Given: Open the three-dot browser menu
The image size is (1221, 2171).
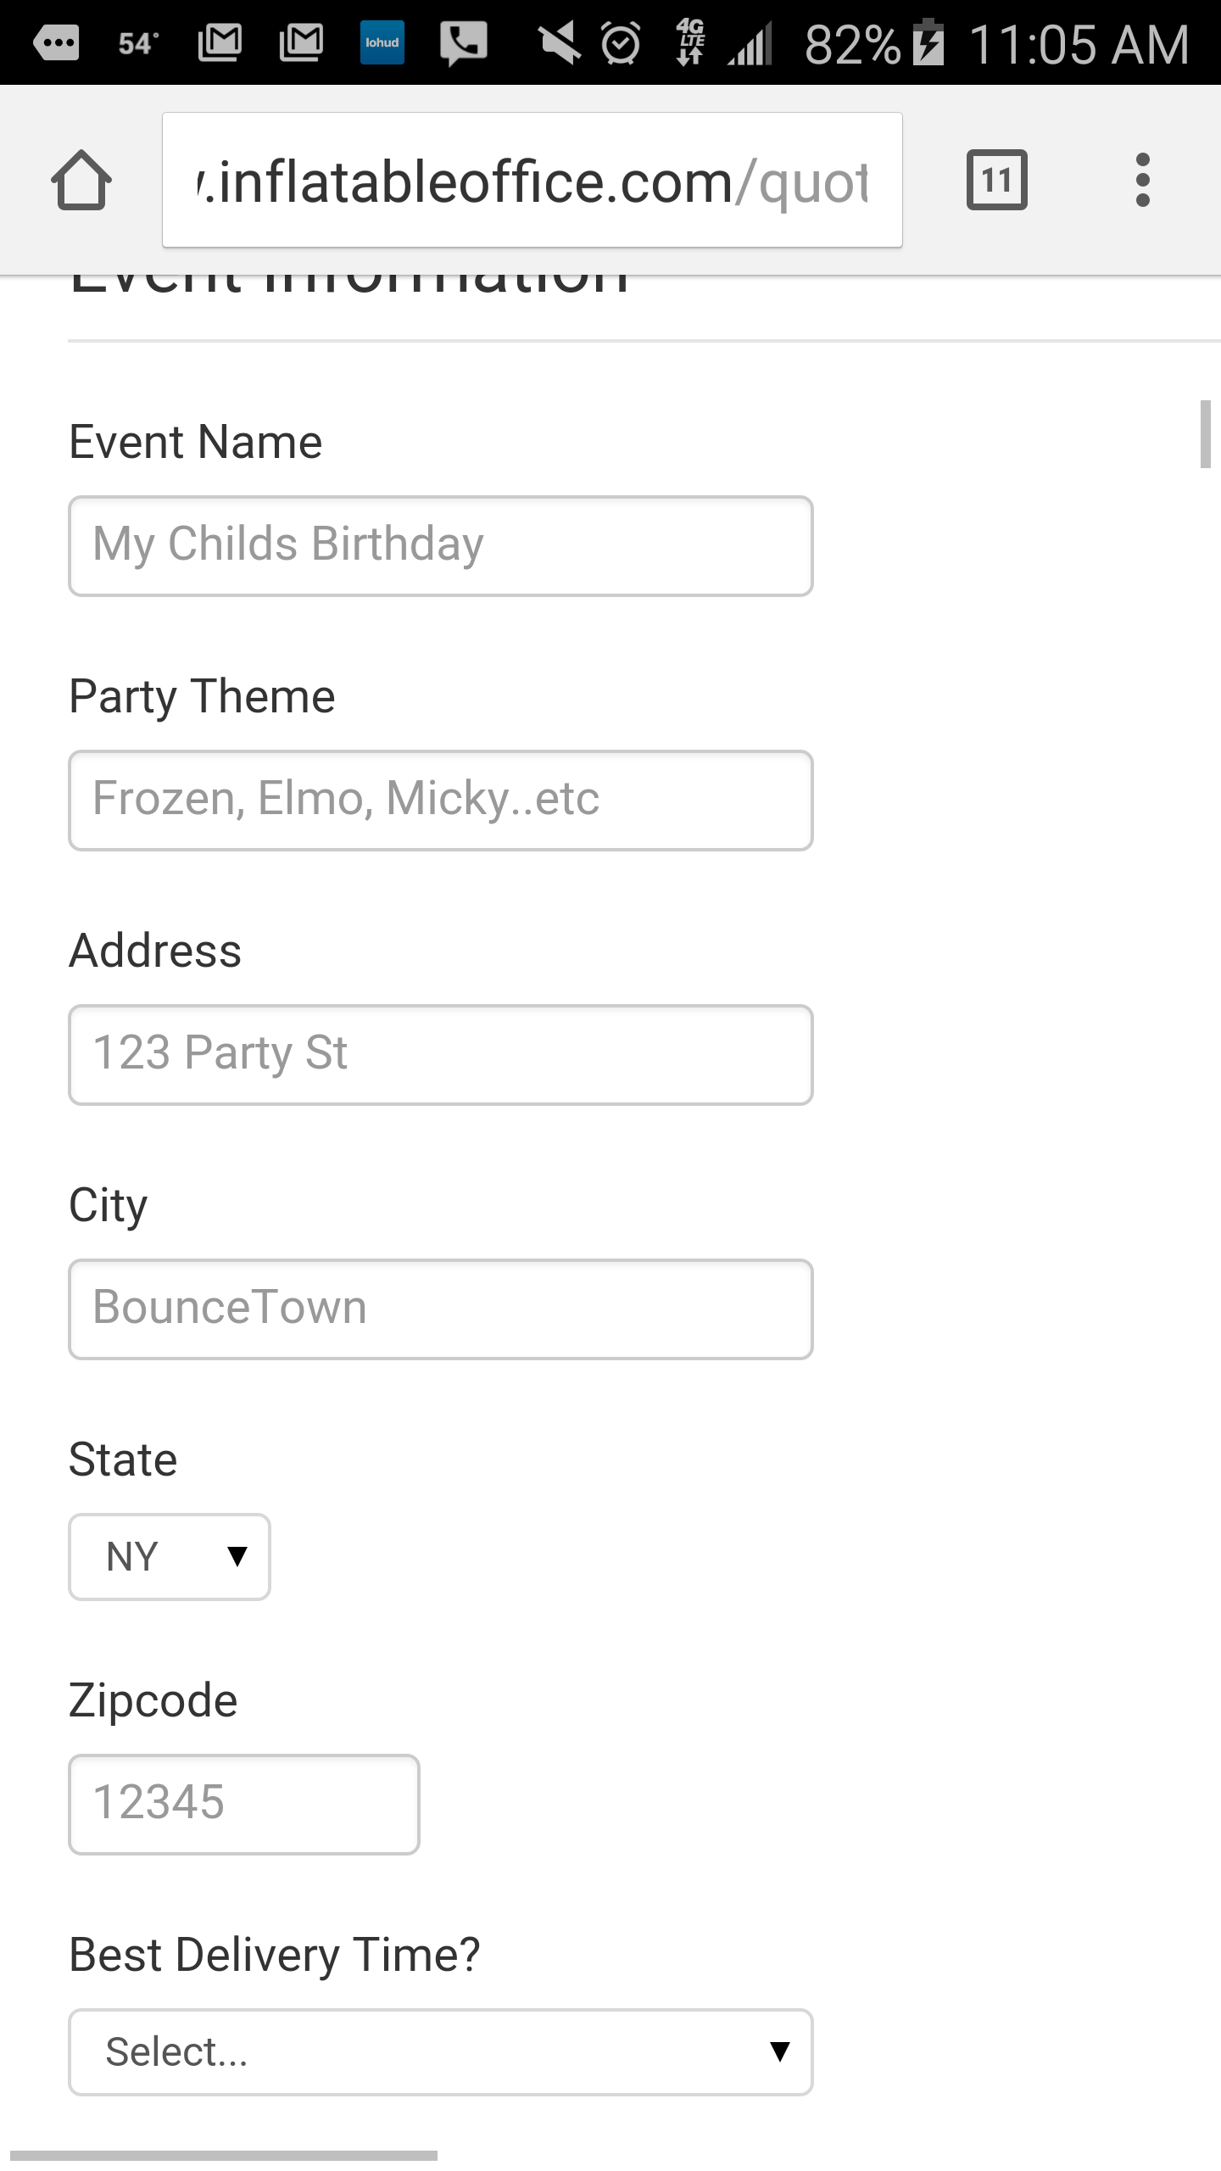Looking at the screenshot, I should pos(1142,180).
